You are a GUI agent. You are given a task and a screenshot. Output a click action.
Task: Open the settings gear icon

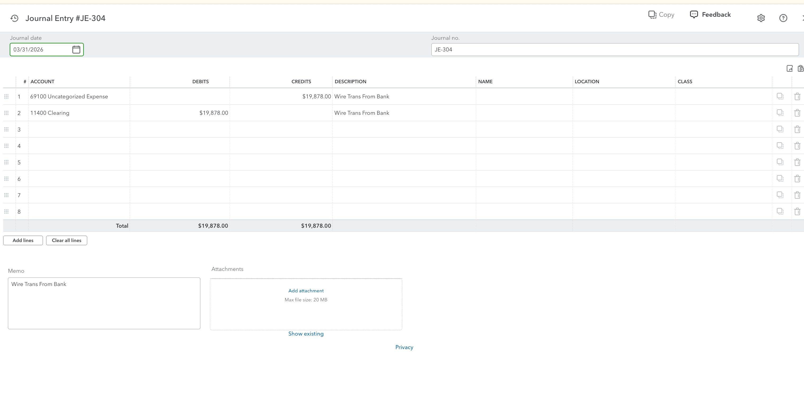tap(761, 18)
